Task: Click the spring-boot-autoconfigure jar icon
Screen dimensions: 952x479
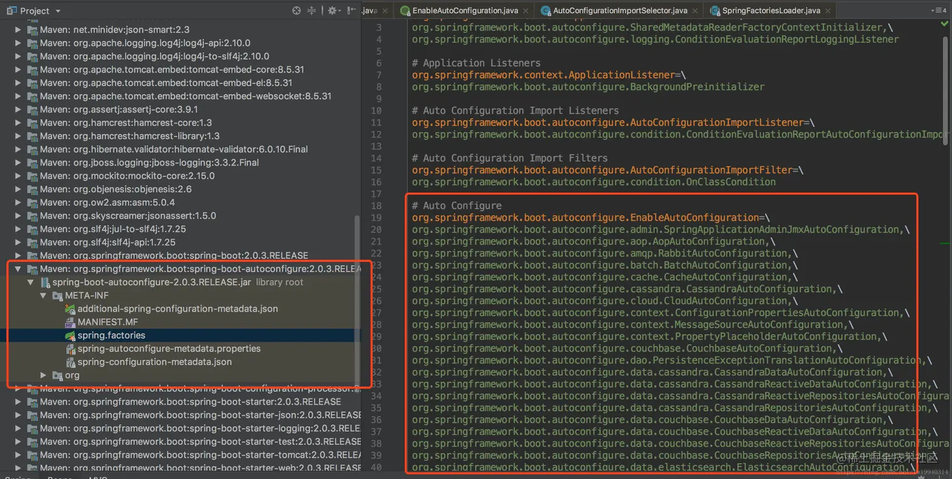Action: click(45, 283)
